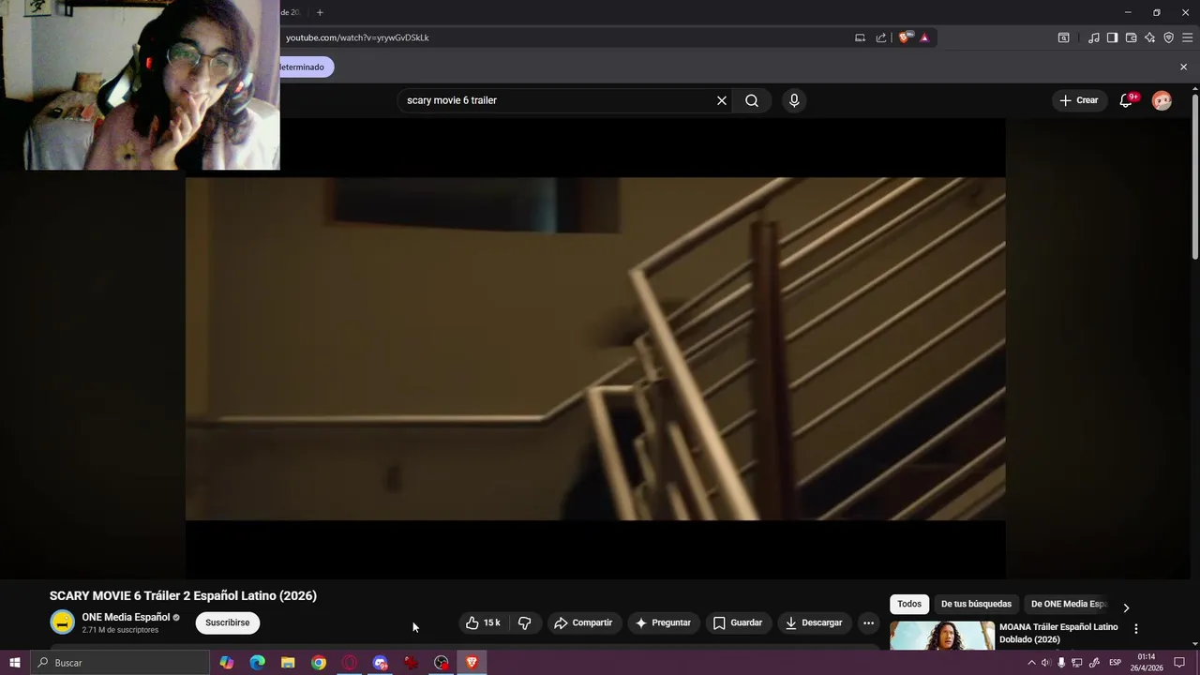This screenshot has height=675, width=1200.
Task: Open the YouTube account avatar menu
Action: [x=1162, y=100]
